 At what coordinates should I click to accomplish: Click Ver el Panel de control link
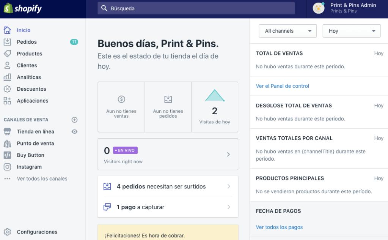(282, 86)
